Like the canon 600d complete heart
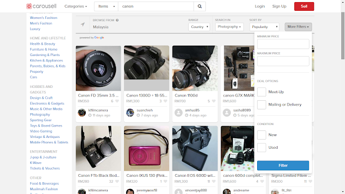This screenshot has height=194, width=345. coord(262,182)
